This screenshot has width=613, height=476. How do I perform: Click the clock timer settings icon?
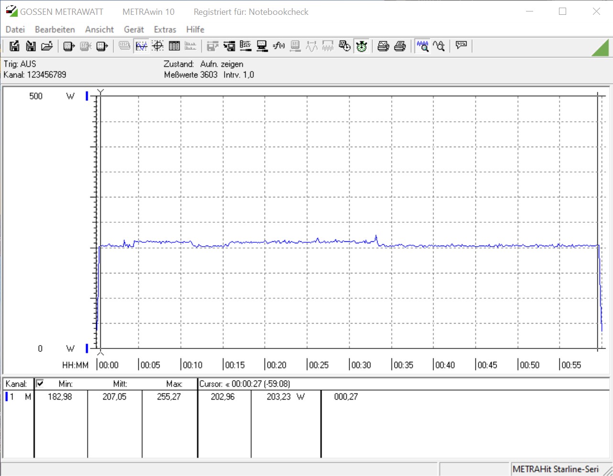tap(345, 46)
